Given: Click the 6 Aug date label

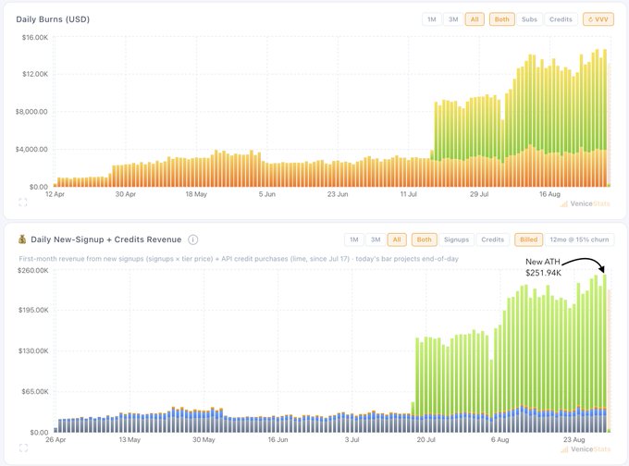Looking at the screenshot, I should 499,439.
